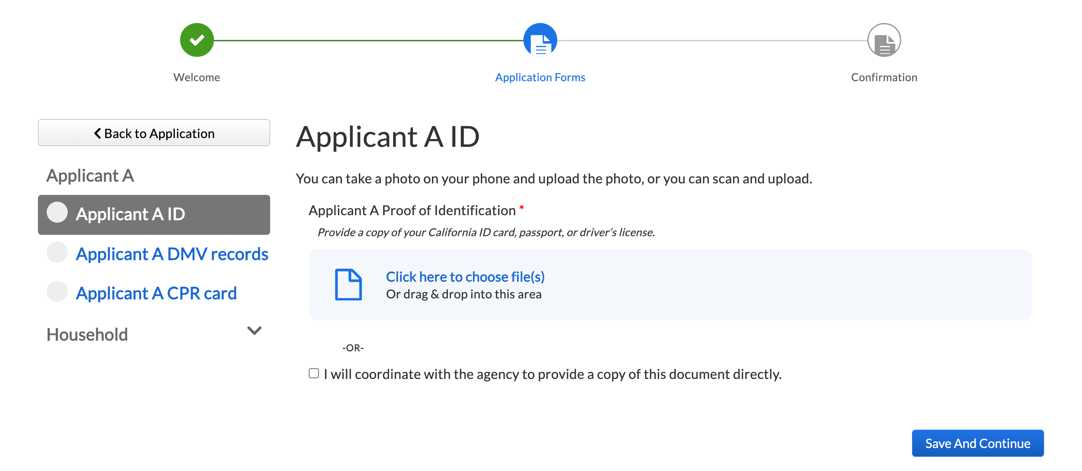
Task: Open Applicant A DMV records form
Action: tap(172, 254)
